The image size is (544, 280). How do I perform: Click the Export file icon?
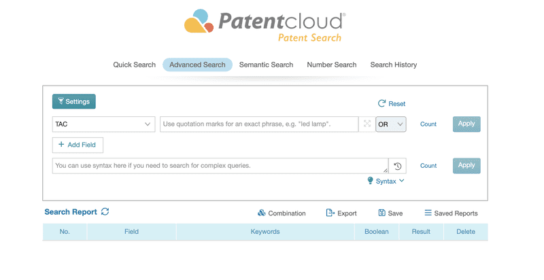pyautogui.click(x=330, y=213)
